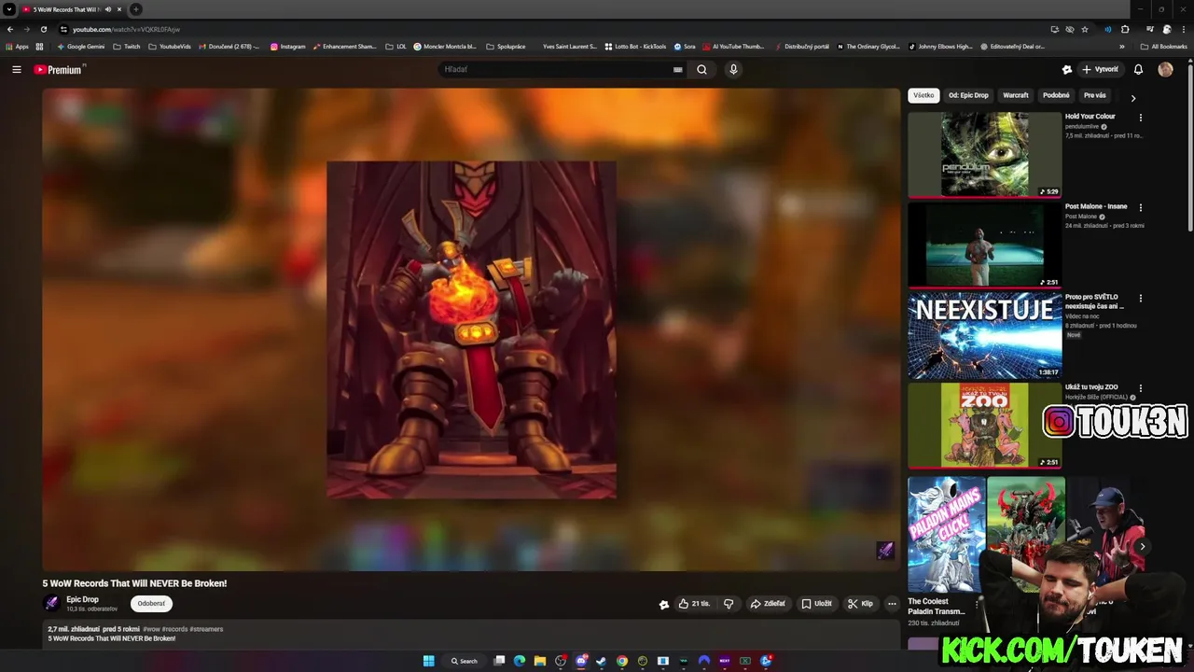Go back with browser back arrow
The width and height of the screenshot is (1194, 672).
[10, 29]
